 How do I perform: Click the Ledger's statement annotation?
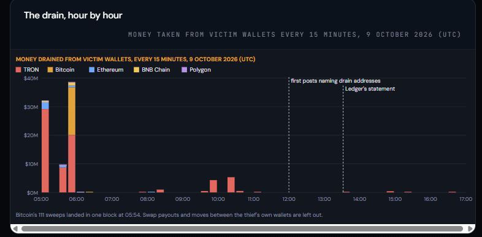coord(370,89)
